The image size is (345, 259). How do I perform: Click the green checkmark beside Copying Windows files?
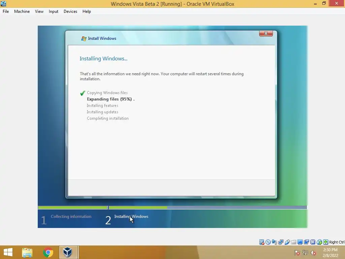click(x=83, y=93)
